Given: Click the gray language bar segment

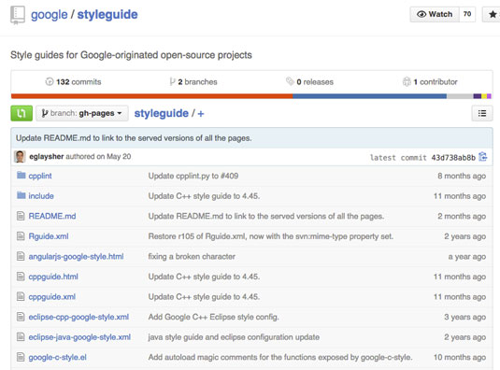Looking at the screenshot, I should tap(460, 96).
